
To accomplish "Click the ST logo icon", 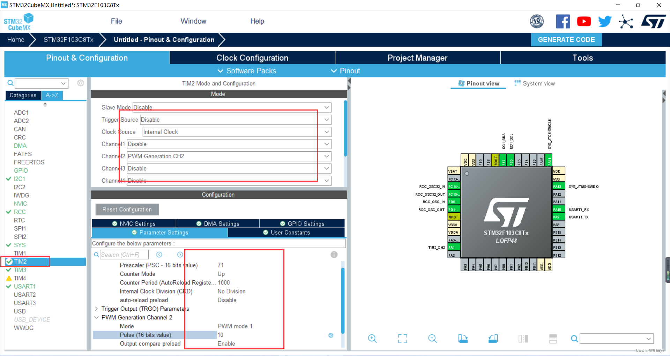I will tap(653, 22).
